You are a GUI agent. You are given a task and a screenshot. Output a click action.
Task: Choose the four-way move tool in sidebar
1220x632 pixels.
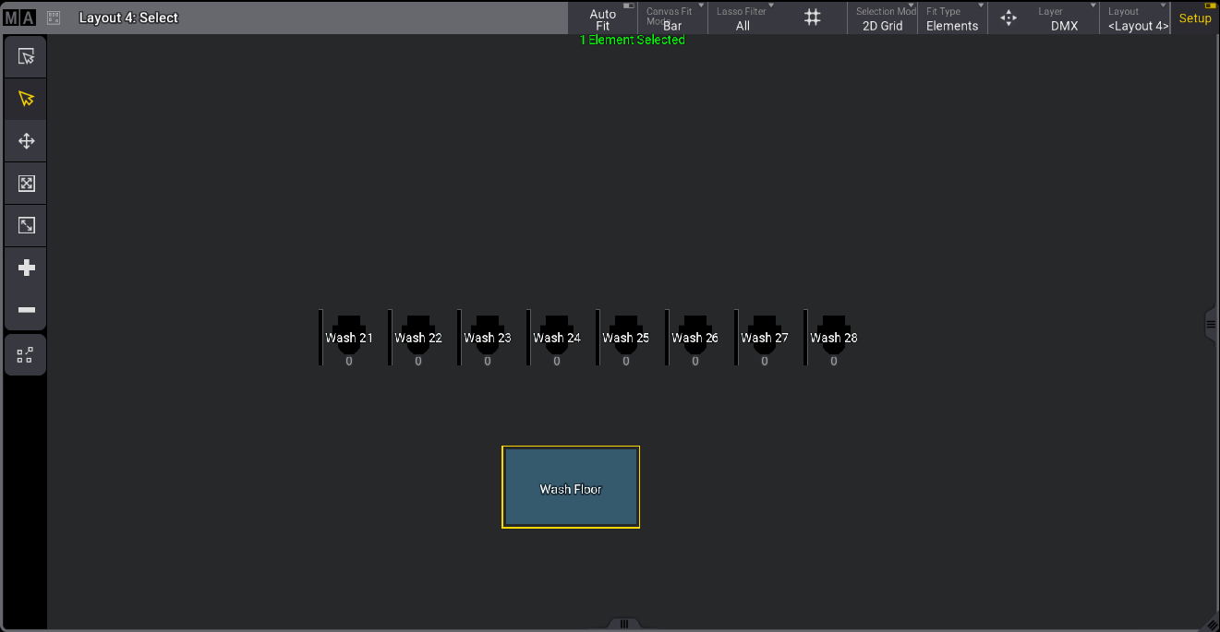coord(26,141)
